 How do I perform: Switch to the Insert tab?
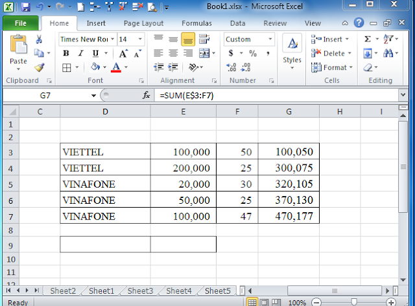pos(96,23)
